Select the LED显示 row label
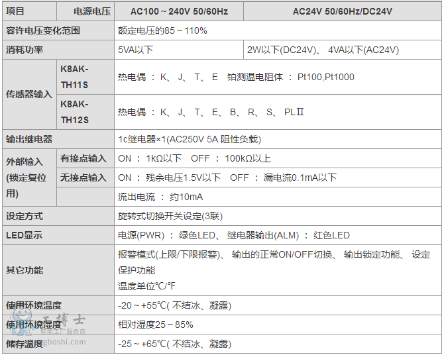444x355 pixels. pyautogui.click(x=25, y=235)
